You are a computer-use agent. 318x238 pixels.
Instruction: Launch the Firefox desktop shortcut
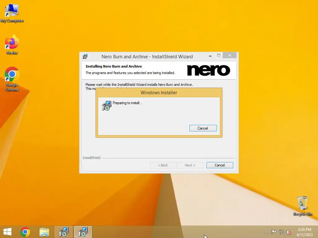[12, 45]
